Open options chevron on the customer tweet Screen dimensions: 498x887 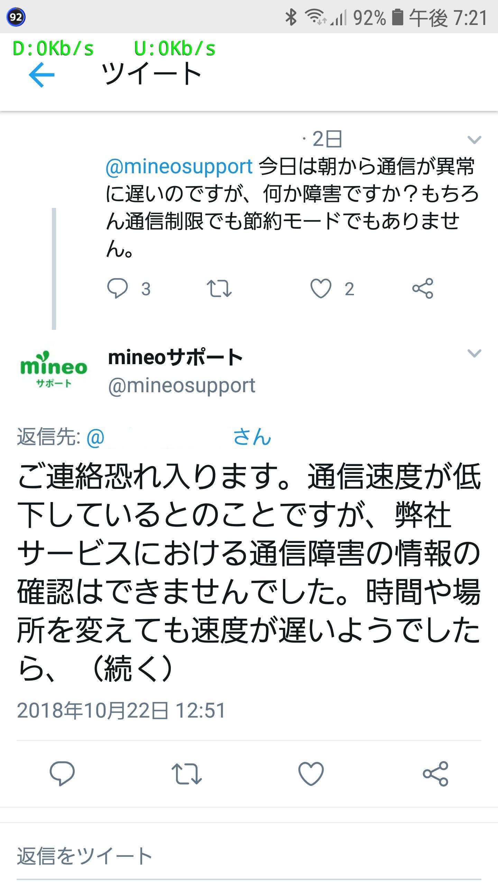coord(474,140)
